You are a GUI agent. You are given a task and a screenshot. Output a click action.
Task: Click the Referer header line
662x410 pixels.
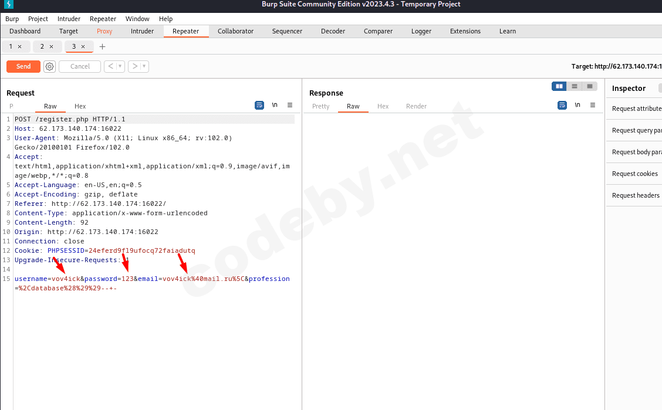(90, 204)
